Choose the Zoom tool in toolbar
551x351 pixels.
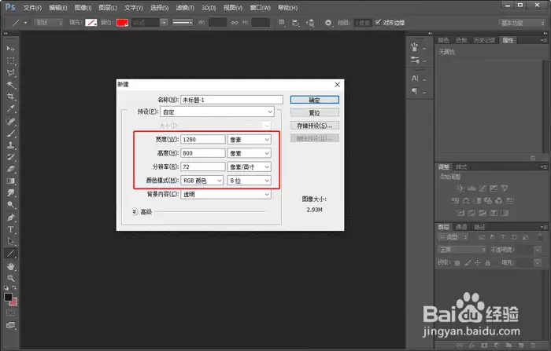pos(10,279)
